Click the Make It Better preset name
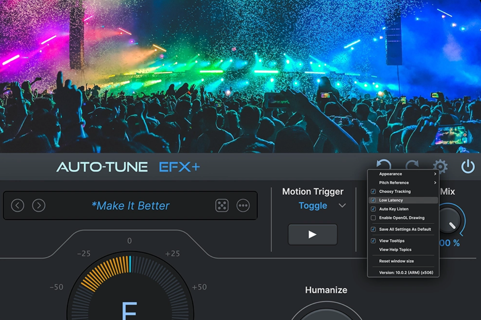481x320 pixels. point(130,206)
